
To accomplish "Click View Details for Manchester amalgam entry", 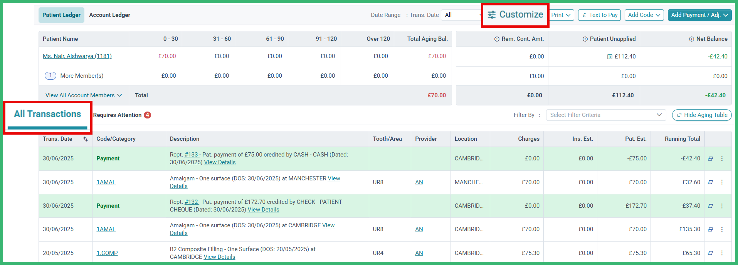I will click(334, 178).
